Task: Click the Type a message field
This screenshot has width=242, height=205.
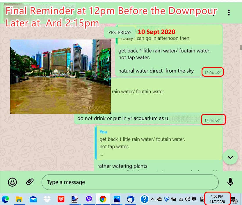Action: click(x=130, y=182)
